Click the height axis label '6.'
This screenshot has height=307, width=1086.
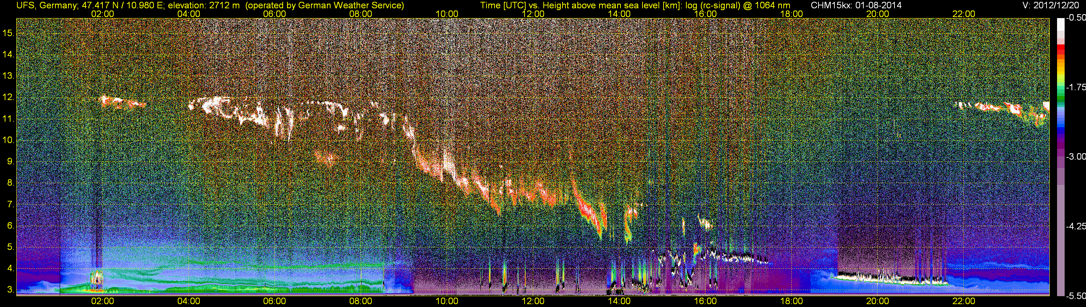(11, 226)
